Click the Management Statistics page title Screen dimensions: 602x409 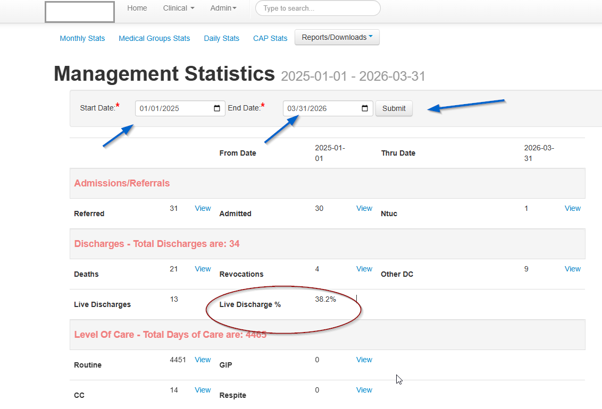[x=164, y=74]
